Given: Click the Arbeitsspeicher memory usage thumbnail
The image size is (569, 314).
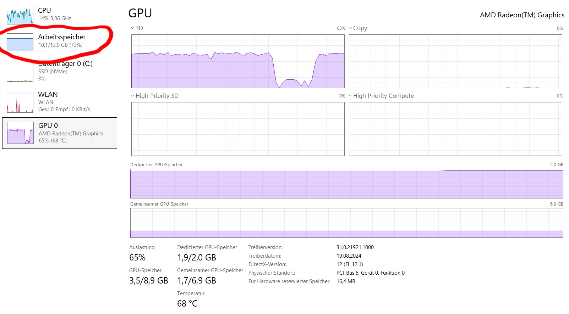Looking at the screenshot, I should tap(20, 42).
